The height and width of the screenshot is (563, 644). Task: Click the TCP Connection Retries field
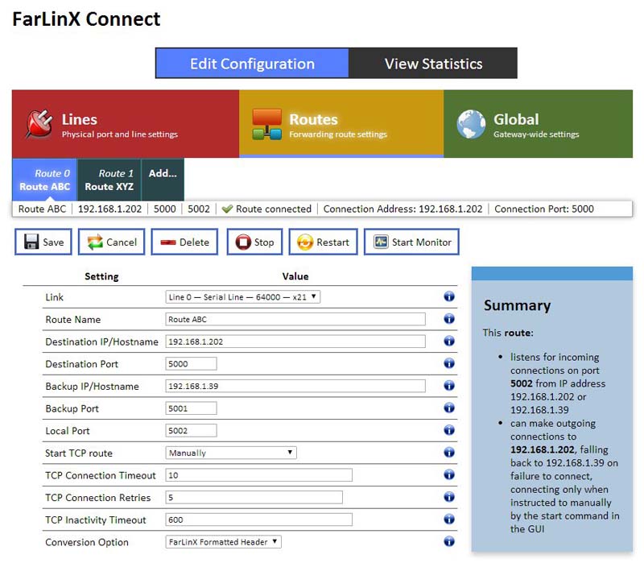coord(254,497)
